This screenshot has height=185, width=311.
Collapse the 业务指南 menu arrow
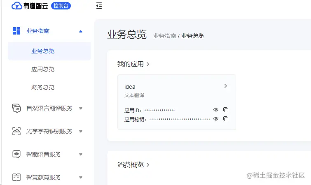point(80,31)
